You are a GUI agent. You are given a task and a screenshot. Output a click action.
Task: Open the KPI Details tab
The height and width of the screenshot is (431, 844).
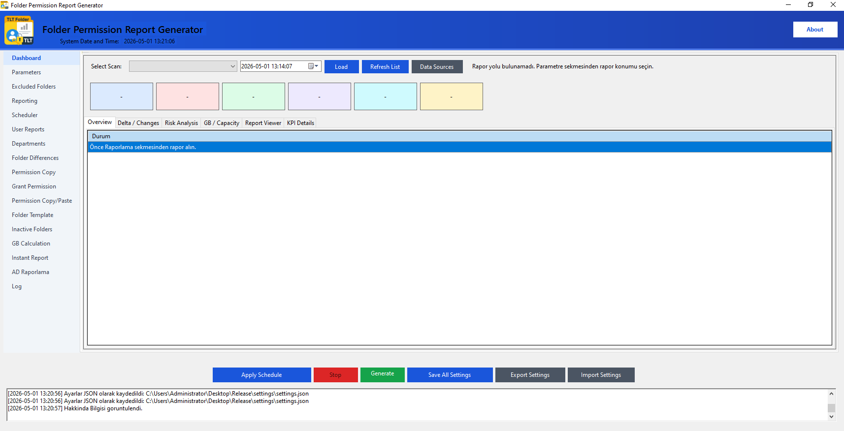coord(300,123)
